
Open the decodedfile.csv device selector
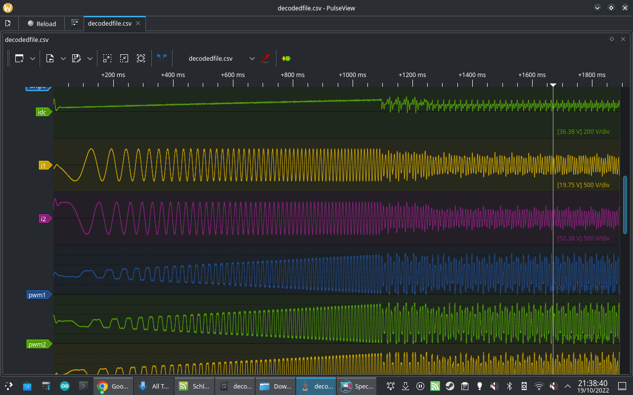218,58
